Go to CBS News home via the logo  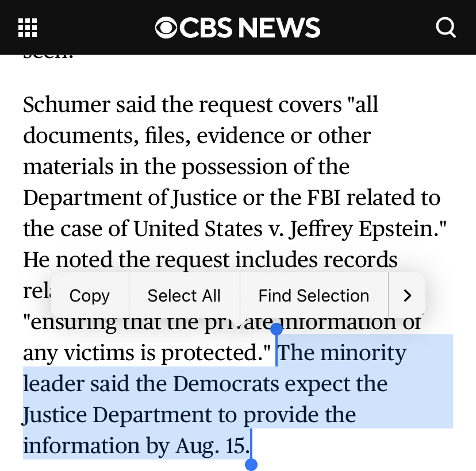[x=237, y=28]
